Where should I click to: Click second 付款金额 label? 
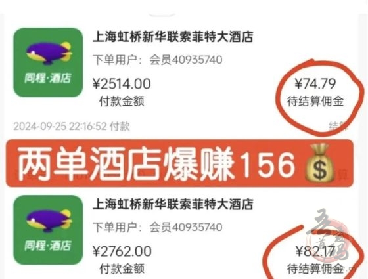[122, 268]
